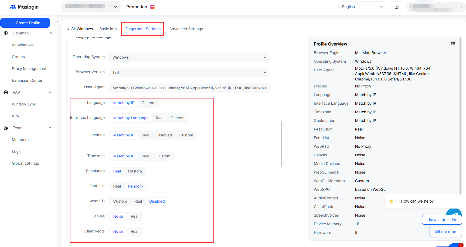Open the Operating System dropdown
This screenshot has width=466, height=247.
point(189,57)
